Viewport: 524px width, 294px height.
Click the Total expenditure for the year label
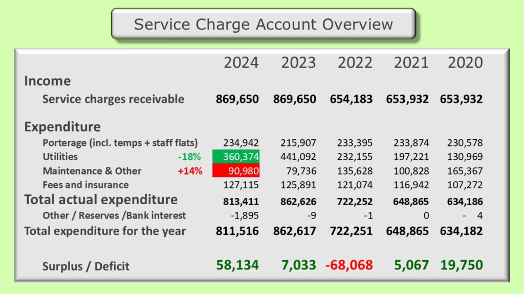105,231
